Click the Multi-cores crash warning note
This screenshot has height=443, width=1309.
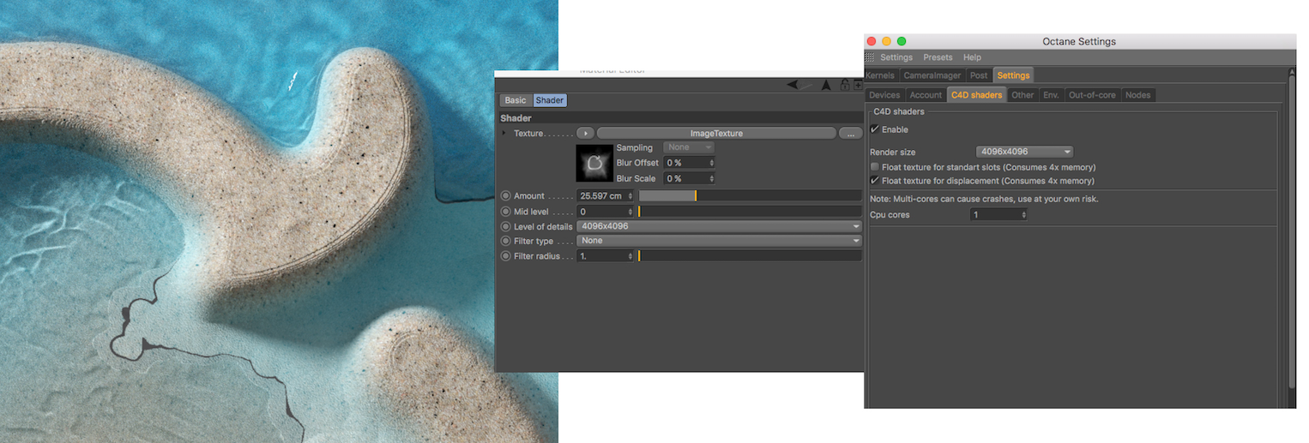click(x=984, y=199)
